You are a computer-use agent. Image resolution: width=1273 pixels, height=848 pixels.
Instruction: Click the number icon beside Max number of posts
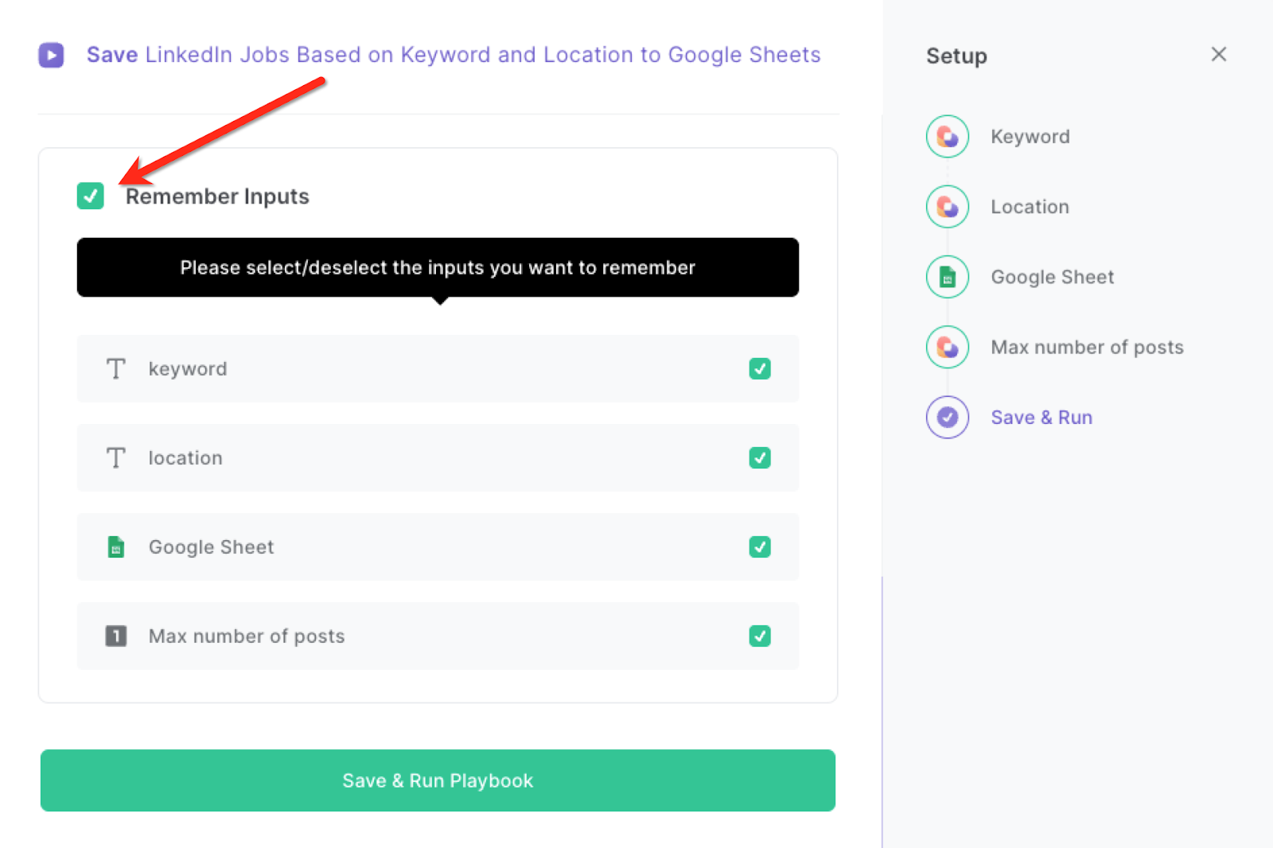click(x=116, y=636)
